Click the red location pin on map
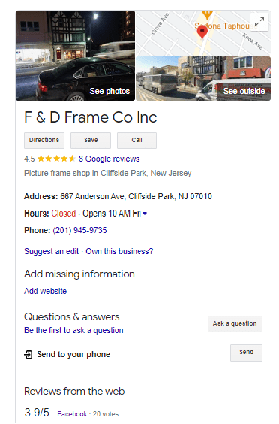 [202, 32]
